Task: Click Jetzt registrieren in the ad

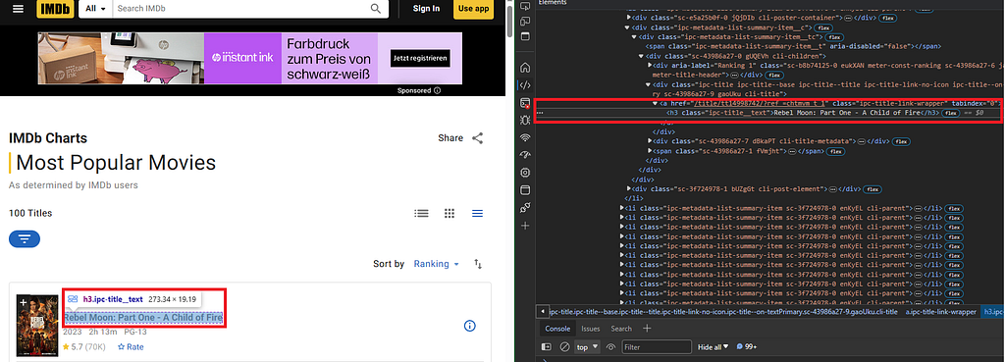Action: 419,59
